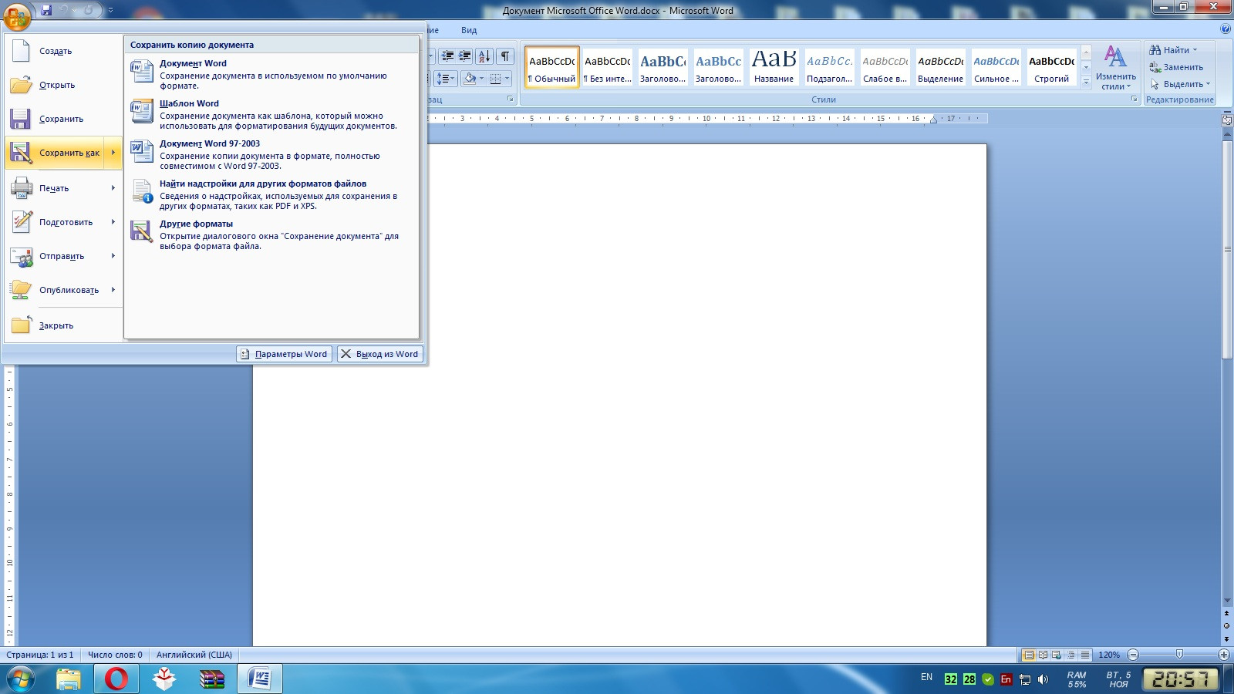Apply the Строгий style thumbnail
This screenshot has height=694, width=1234.
(1051, 66)
